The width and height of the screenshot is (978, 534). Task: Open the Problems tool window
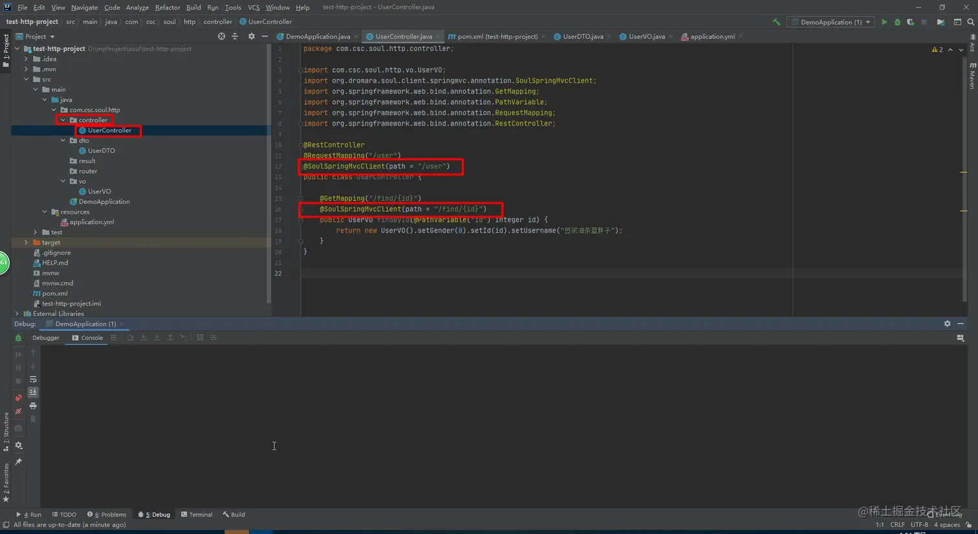pyautogui.click(x=107, y=515)
